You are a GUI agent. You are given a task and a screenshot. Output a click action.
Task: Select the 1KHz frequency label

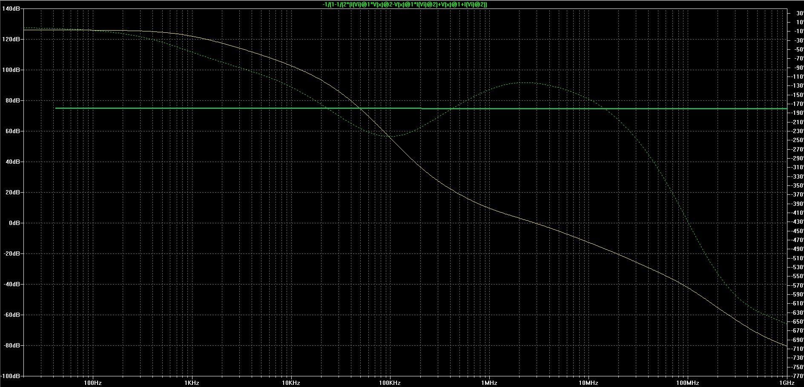click(x=192, y=383)
